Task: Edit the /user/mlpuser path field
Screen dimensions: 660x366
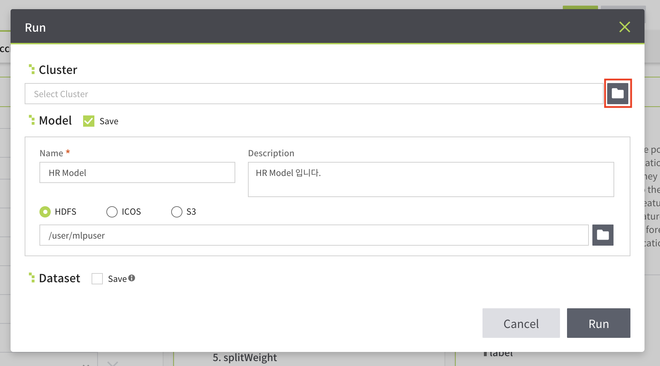Action: click(314, 235)
